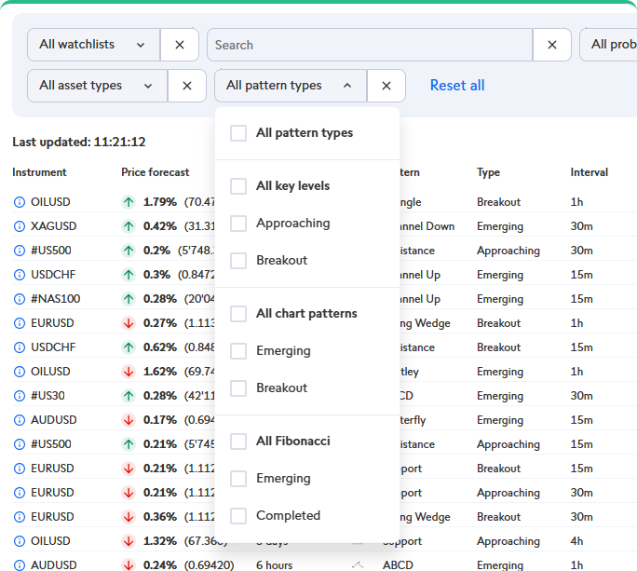Click 4h interval on OILUSD 1.32% row
The width and height of the screenshot is (637, 571).
coord(576,541)
